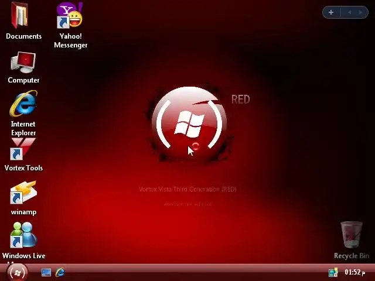Click Show Desktop quick launch icon
The width and height of the screenshot is (375, 281).
coord(46,272)
